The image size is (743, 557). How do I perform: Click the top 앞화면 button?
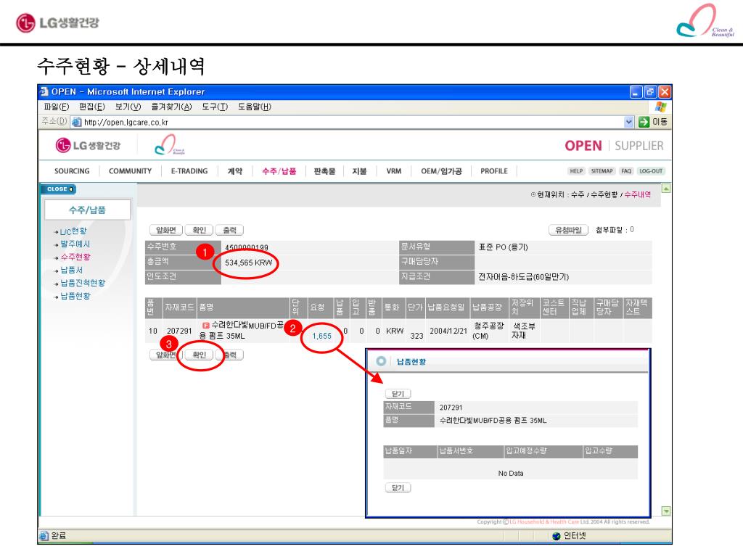[166, 230]
